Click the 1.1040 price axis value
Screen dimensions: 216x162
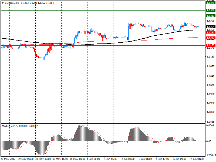211,76
